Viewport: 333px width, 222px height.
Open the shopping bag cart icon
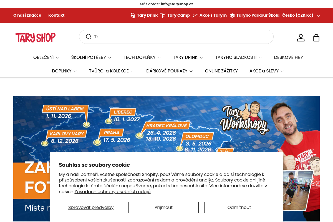click(316, 38)
